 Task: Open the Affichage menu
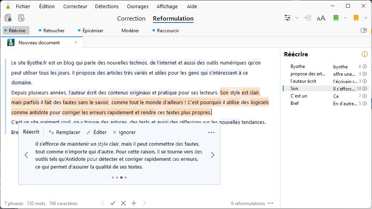click(x=167, y=7)
